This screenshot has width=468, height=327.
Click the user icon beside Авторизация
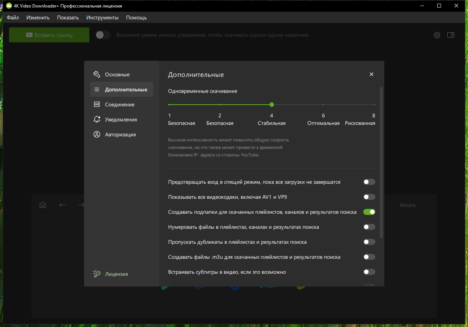[x=97, y=135]
